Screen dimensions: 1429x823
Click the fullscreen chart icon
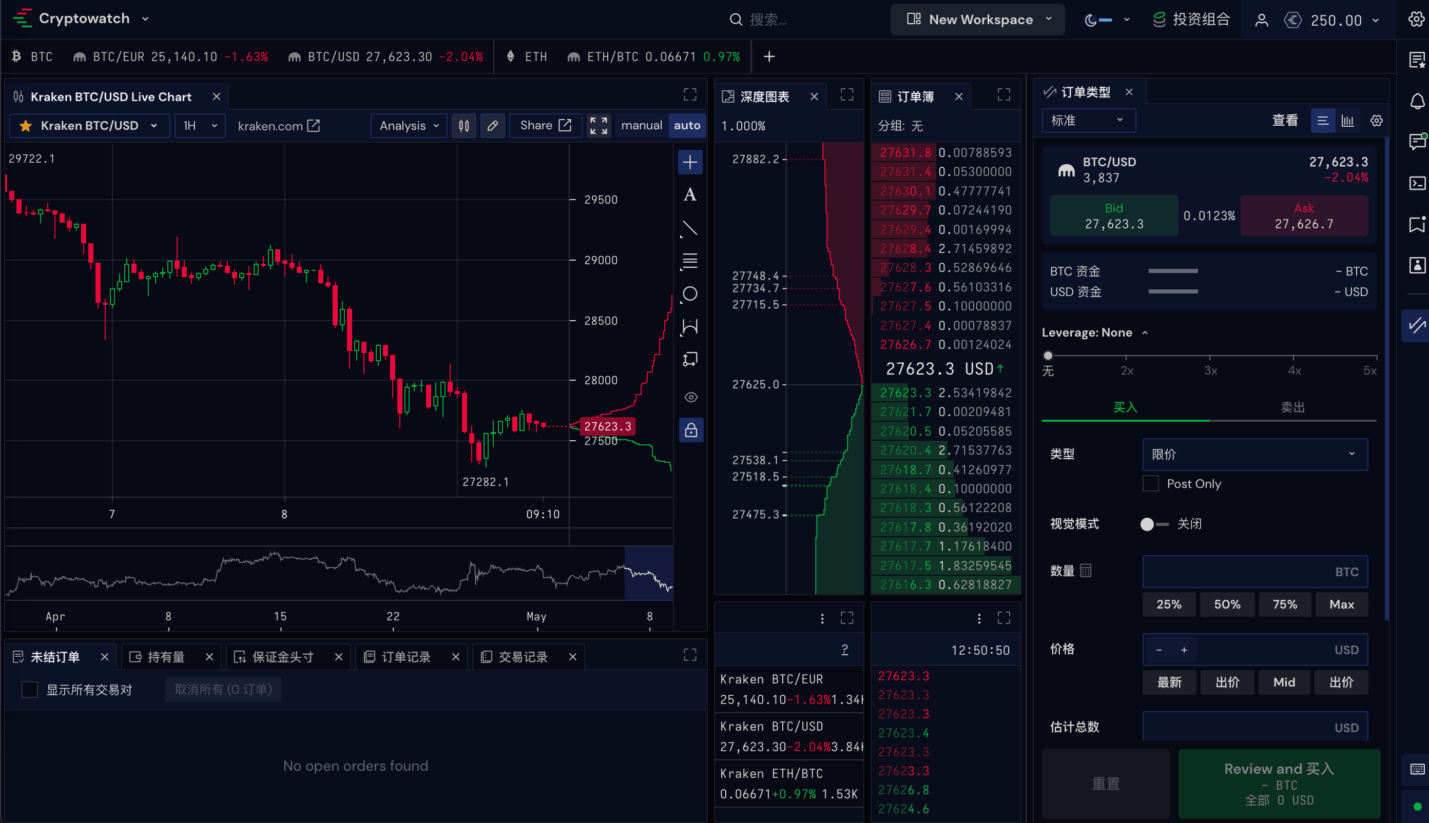tap(598, 126)
